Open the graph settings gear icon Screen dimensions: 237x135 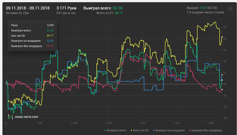click(x=230, y=9)
